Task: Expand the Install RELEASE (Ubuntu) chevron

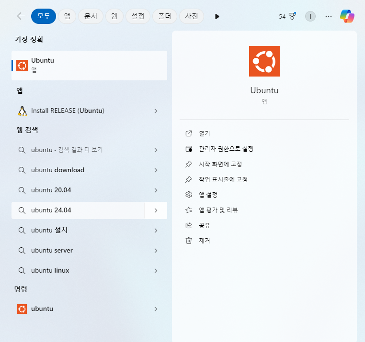Action: [x=156, y=111]
